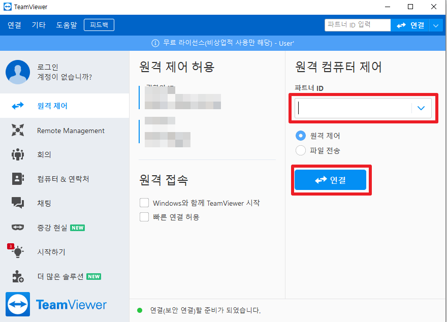The image size is (447, 322).
Task: Click the 회의 meeting people icon
Action: click(x=18, y=154)
